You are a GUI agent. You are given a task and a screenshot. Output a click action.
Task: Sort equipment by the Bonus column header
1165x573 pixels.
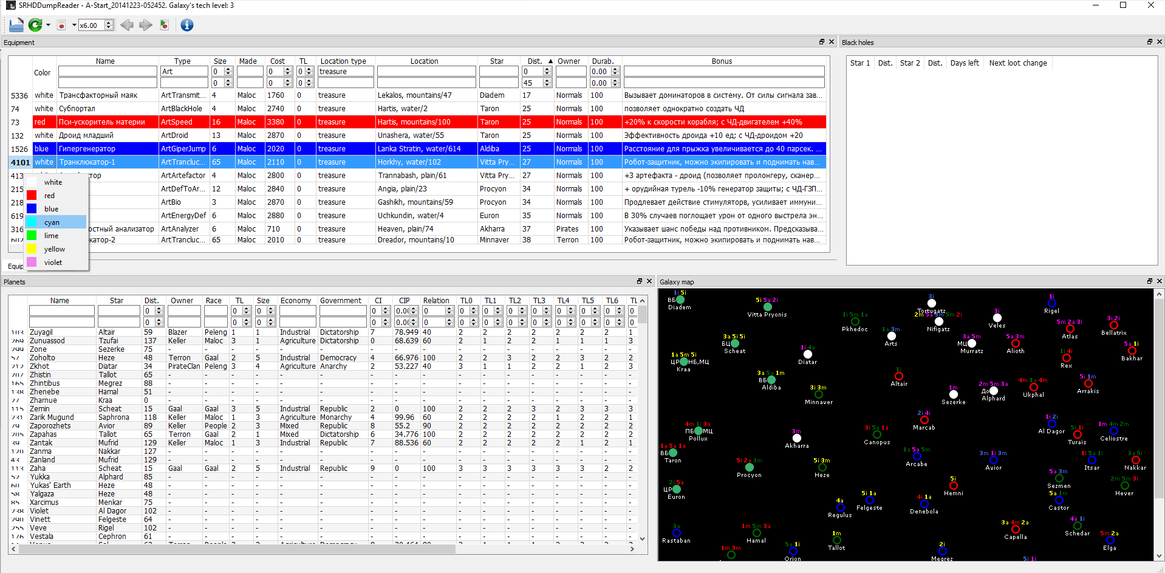tap(722, 61)
